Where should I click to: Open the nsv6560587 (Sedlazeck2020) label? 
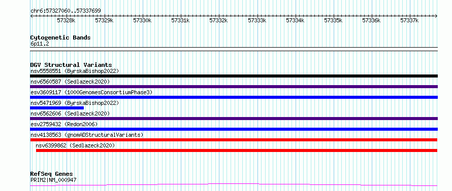pyautogui.click(x=70, y=82)
